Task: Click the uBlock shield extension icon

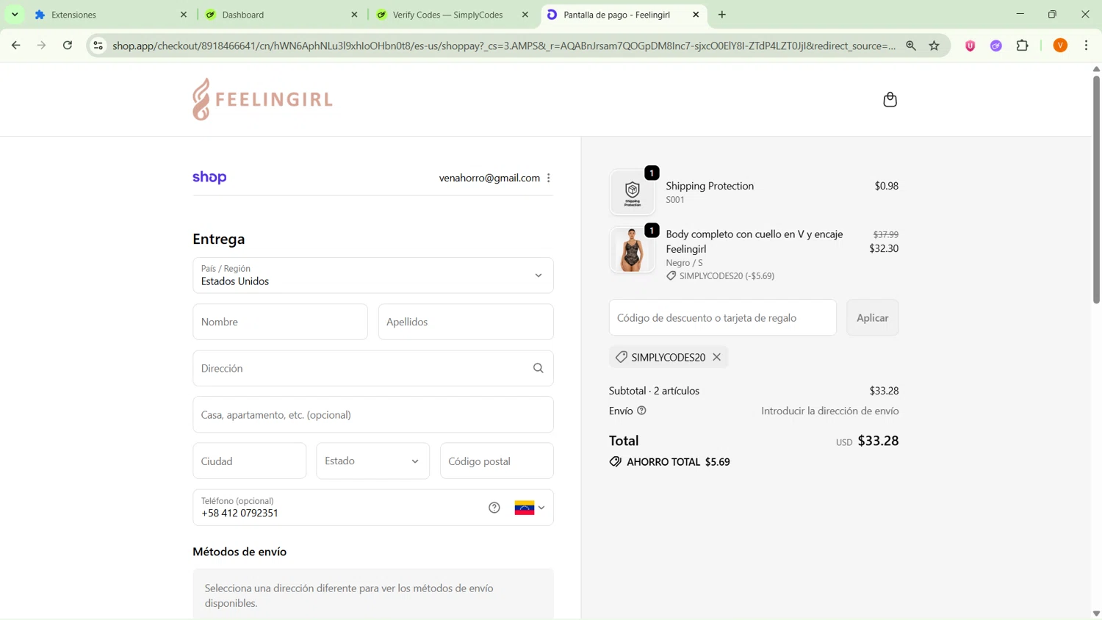Action: 970,46
